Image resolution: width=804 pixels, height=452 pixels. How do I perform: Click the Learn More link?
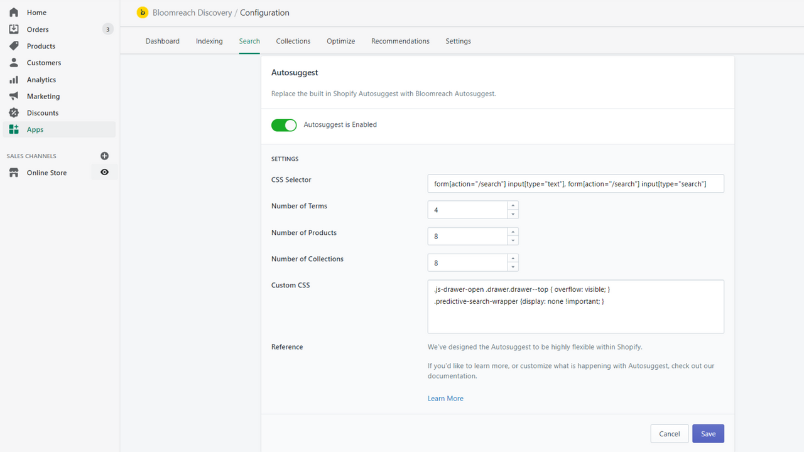445,398
